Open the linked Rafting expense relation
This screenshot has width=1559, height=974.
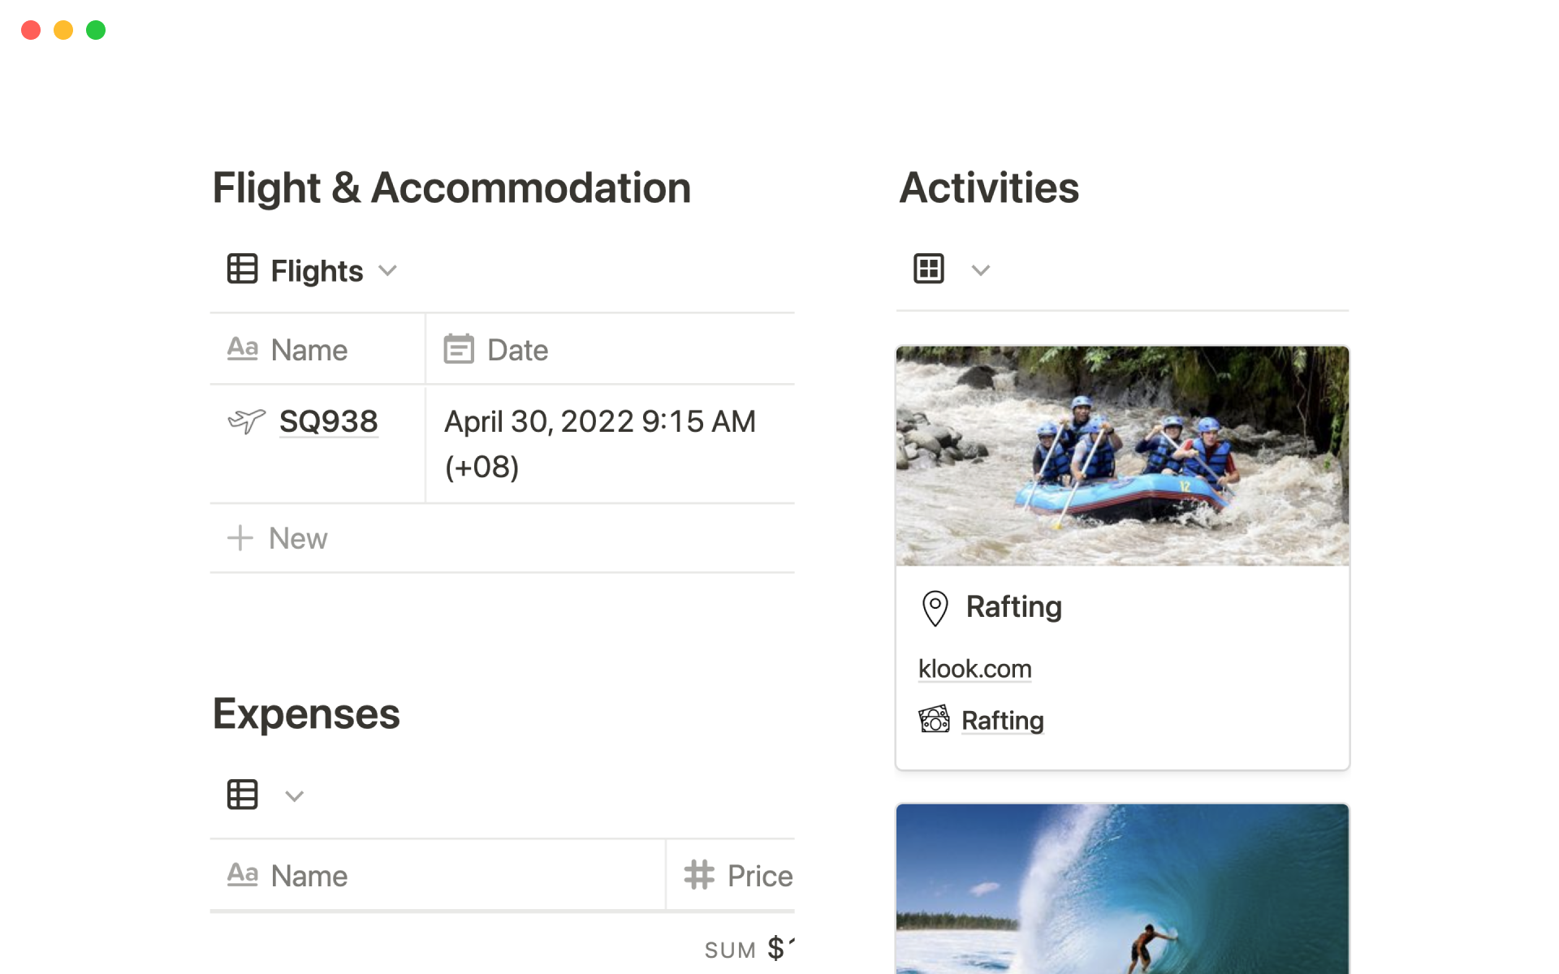[1002, 721]
